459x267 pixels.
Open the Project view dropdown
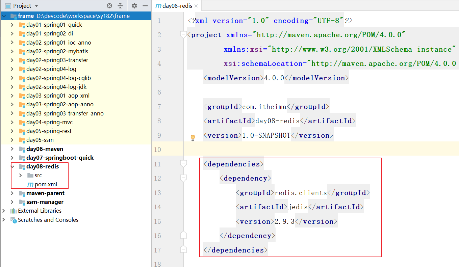[x=36, y=6]
